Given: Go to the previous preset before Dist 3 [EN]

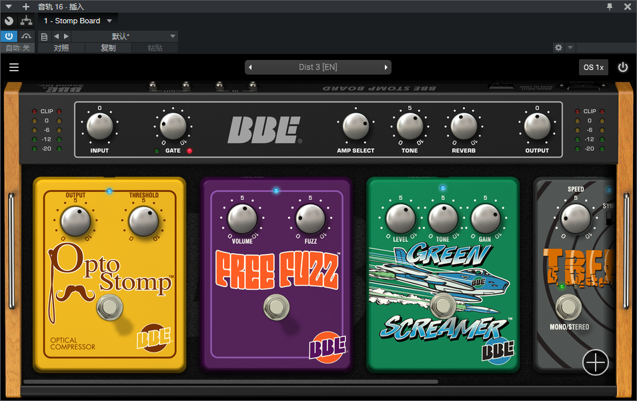Looking at the screenshot, I should [250, 67].
